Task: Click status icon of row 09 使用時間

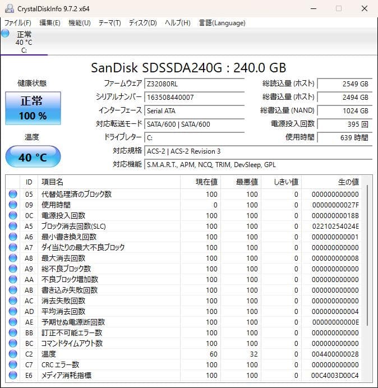Action: (13, 205)
